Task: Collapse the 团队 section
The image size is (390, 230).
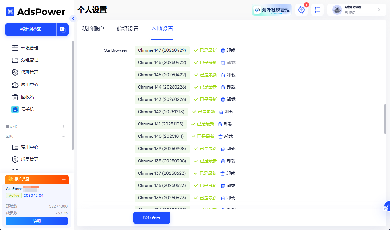Action: (36, 136)
